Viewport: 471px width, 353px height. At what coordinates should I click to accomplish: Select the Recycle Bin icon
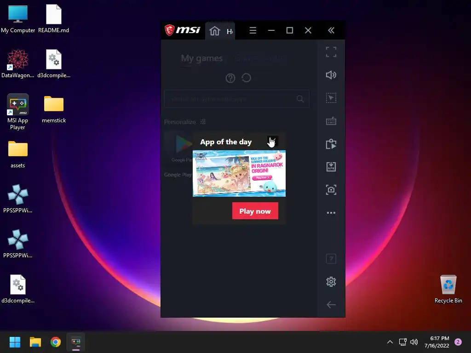(x=448, y=290)
